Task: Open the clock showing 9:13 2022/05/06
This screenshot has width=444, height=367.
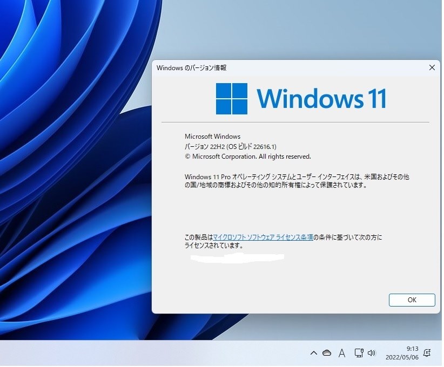Action: [x=402, y=353]
